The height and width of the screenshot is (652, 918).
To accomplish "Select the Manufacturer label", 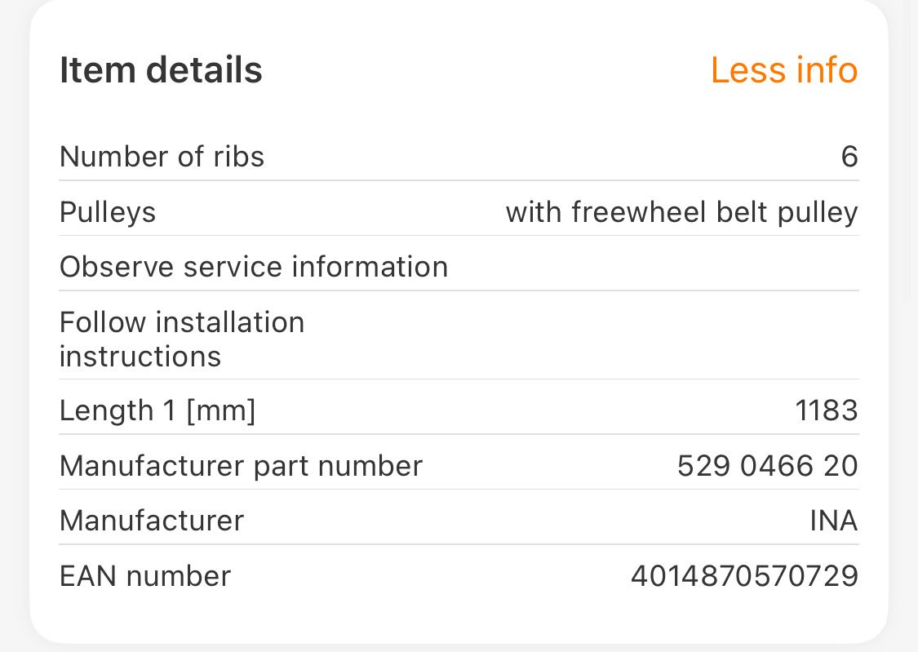I will click(152, 521).
